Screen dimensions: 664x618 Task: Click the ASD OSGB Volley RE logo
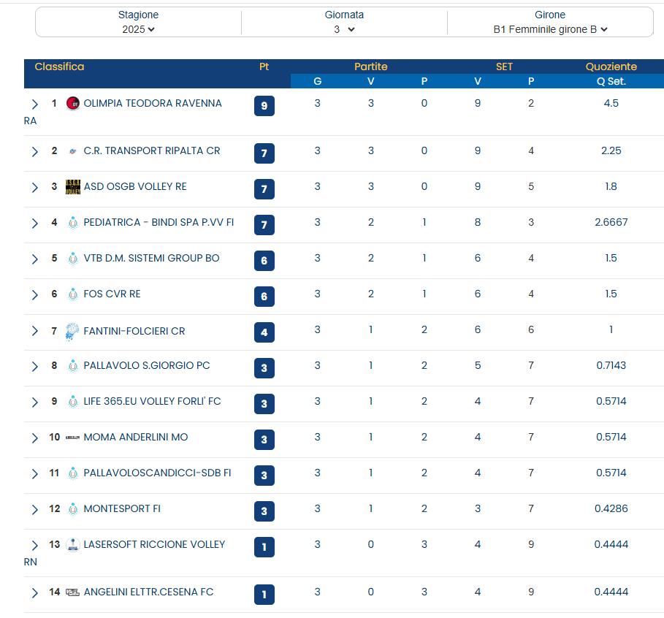[x=72, y=187]
